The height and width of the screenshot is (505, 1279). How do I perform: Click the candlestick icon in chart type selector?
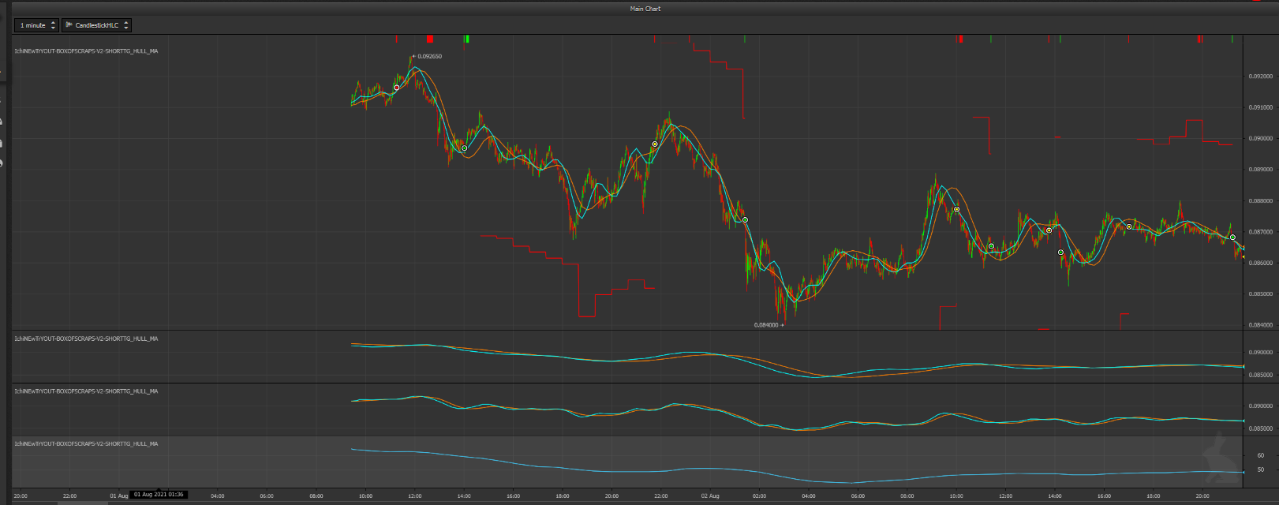coord(69,25)
